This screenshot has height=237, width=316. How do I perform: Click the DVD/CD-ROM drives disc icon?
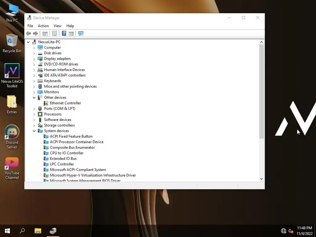point(40,64)
